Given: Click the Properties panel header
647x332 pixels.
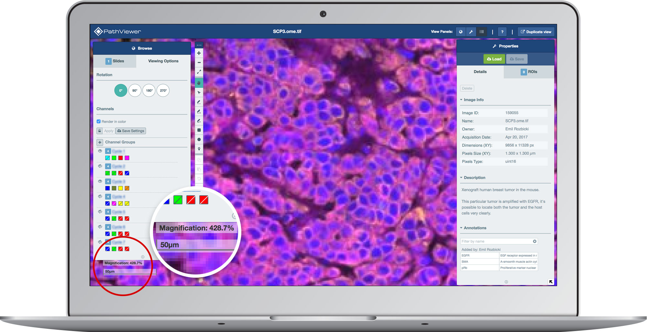Looking at the screenshot, I should tap(505, 46).
